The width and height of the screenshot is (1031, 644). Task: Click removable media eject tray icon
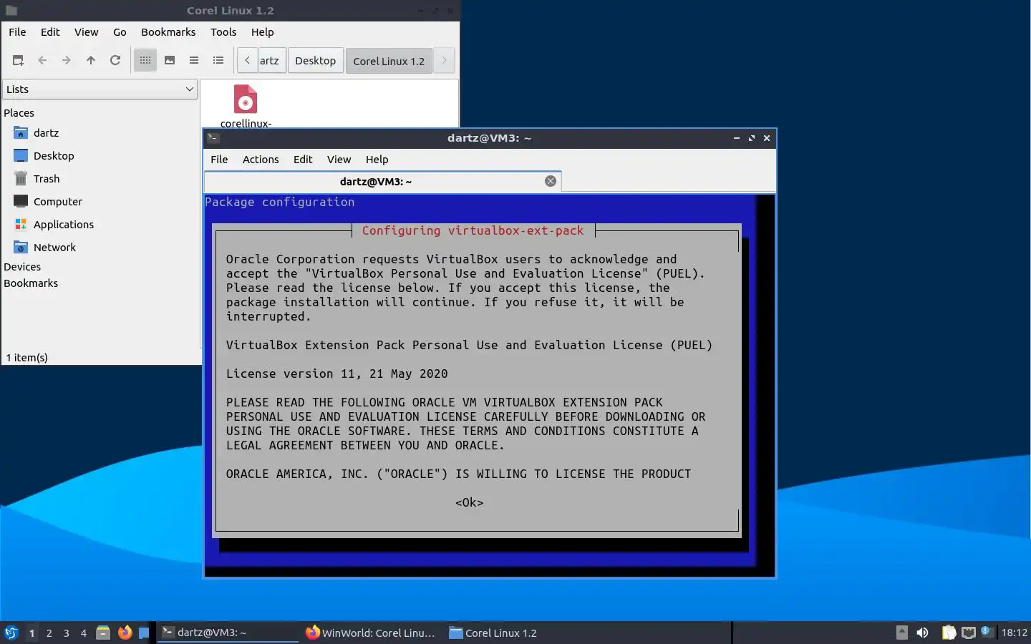pos(902,633)
